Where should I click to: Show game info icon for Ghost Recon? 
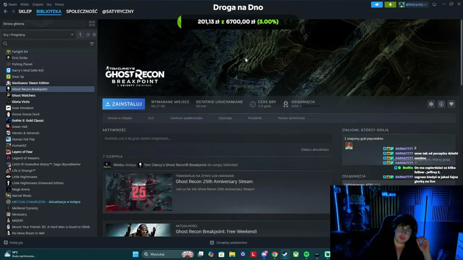tap(441, 104)
